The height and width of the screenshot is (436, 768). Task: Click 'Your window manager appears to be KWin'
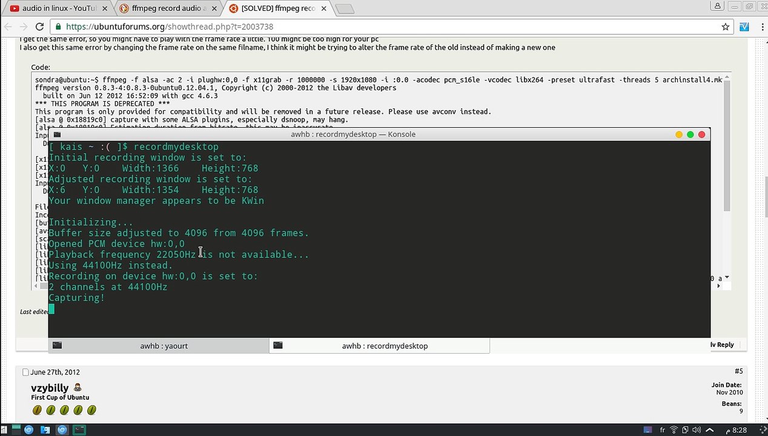click(156, 200)
